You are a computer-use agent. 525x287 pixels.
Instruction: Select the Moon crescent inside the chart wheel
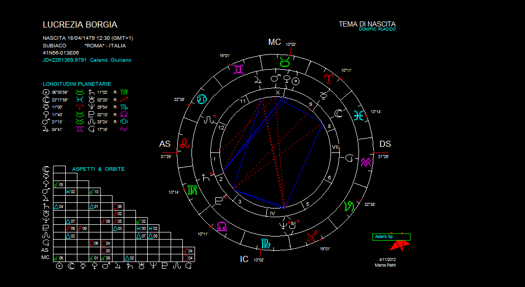pos(339,114)
